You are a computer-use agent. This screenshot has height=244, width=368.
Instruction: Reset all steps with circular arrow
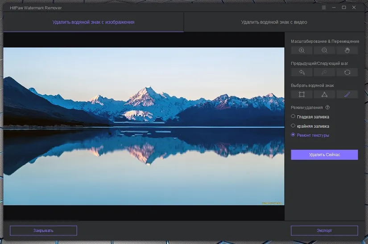click(347, 73)
